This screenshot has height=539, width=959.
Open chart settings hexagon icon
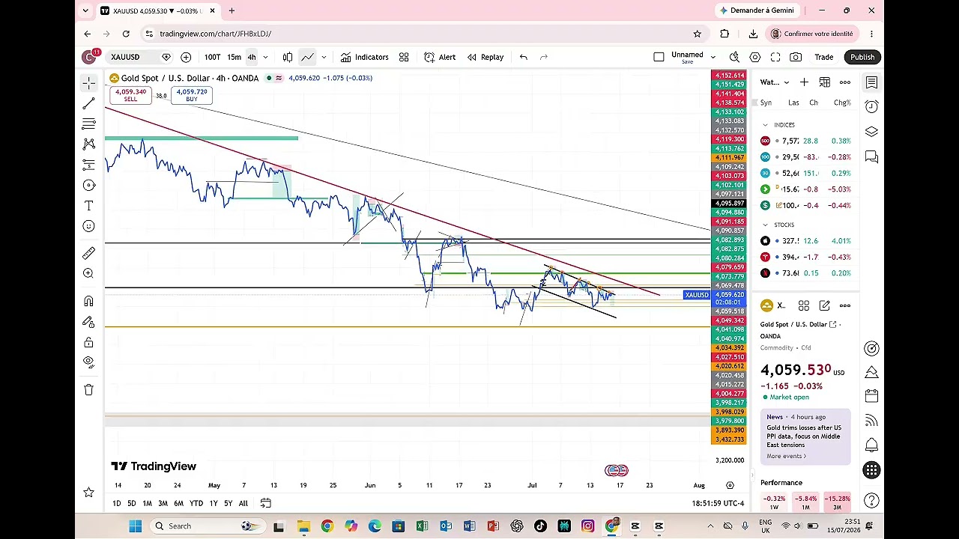[755, 57]
